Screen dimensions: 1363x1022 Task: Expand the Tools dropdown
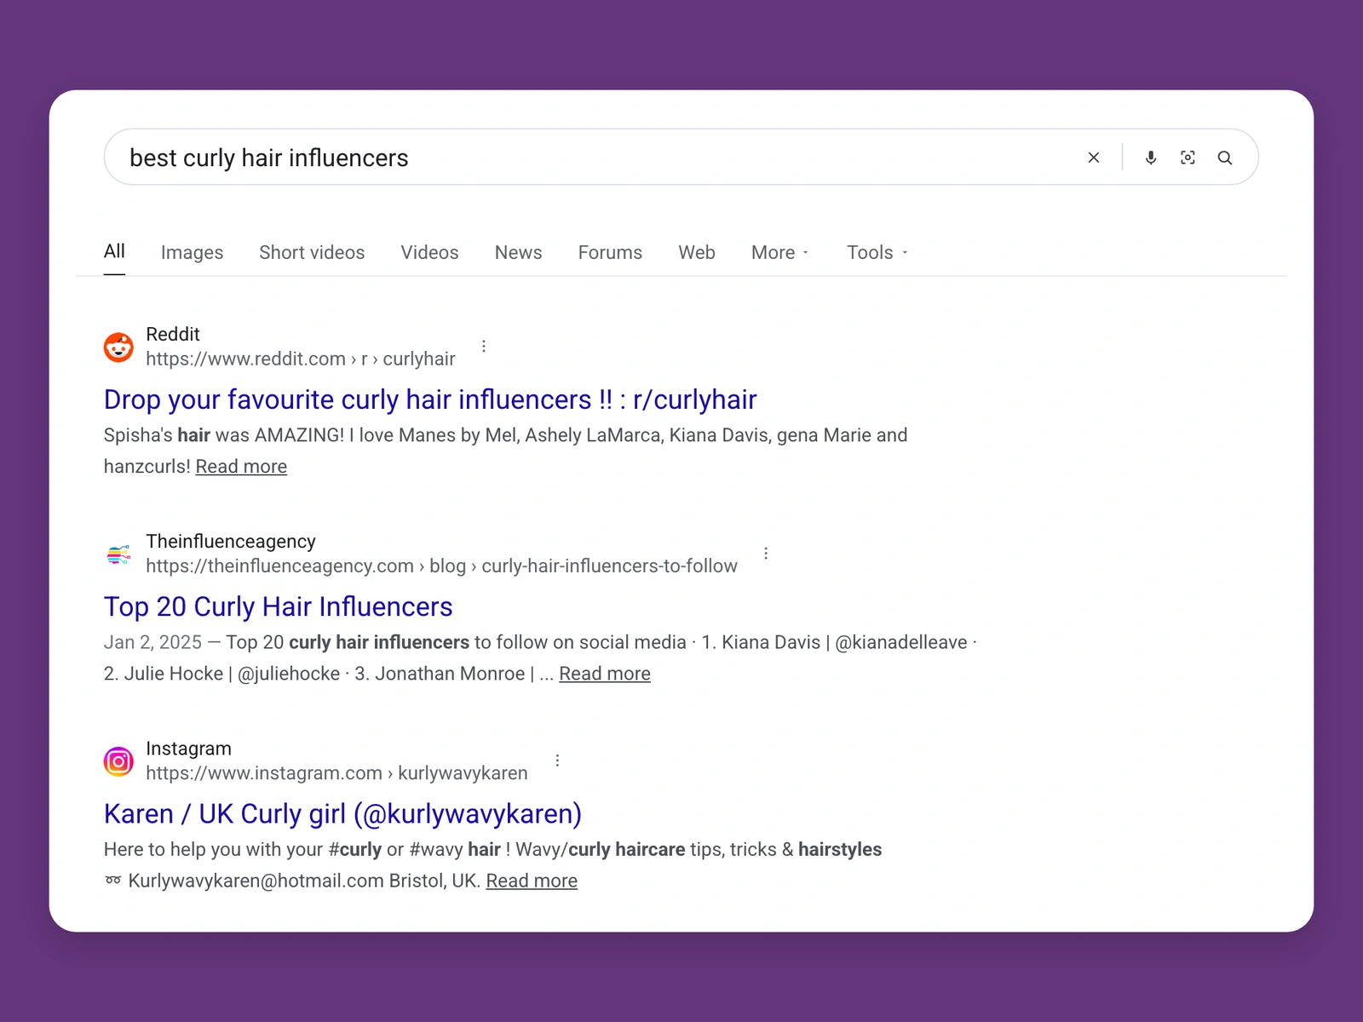coord(877,253)
